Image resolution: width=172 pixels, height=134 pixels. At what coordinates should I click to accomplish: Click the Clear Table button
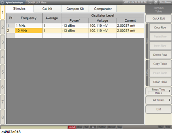point(160,82)
